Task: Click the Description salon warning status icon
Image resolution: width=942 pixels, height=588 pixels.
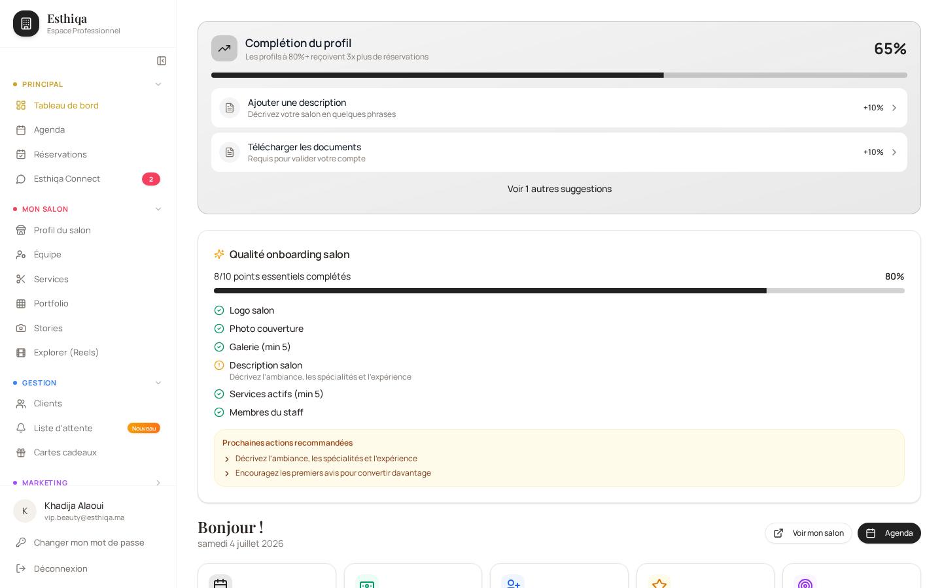Action: pos(219,365)
